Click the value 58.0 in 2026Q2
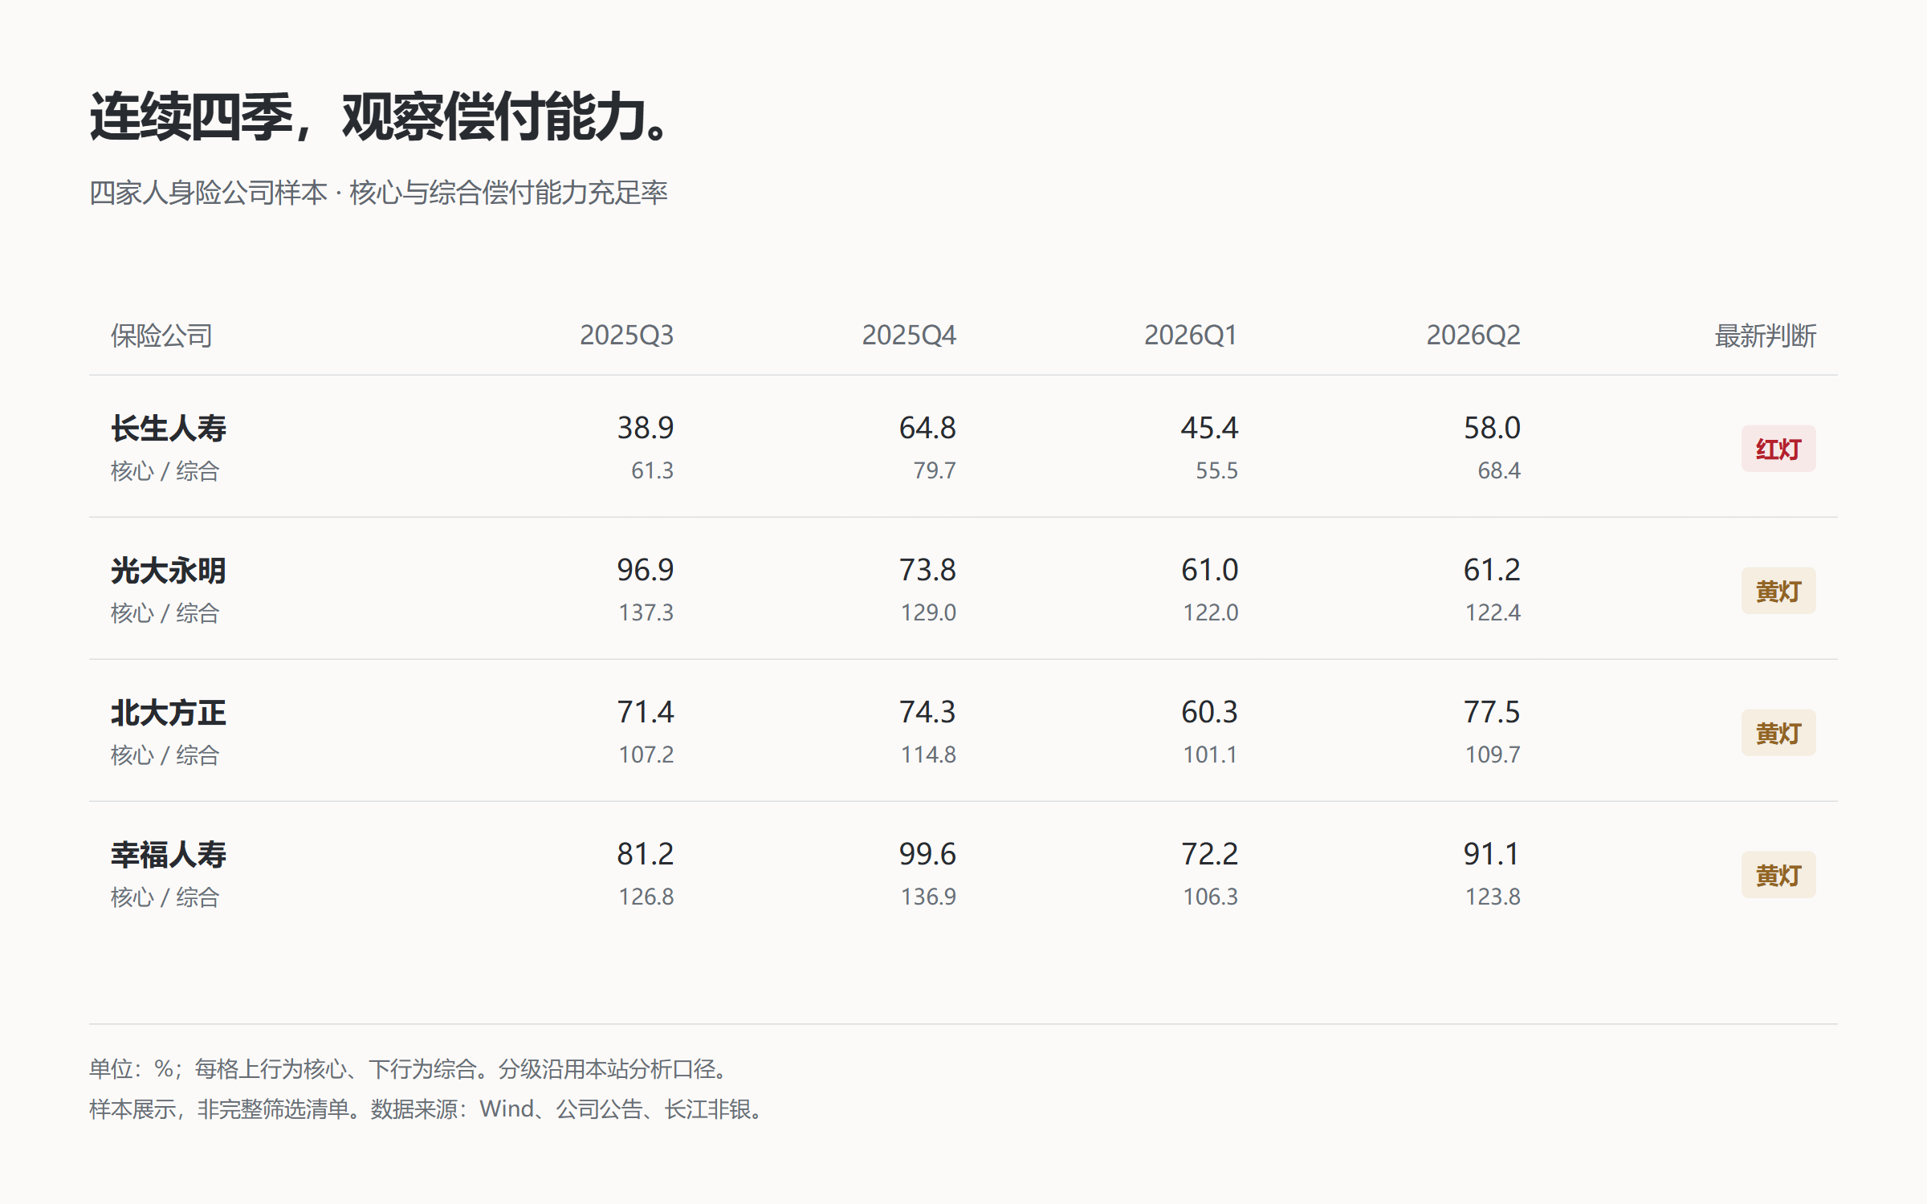This screenshot has height=1204, width=1927. (1492, 428)
